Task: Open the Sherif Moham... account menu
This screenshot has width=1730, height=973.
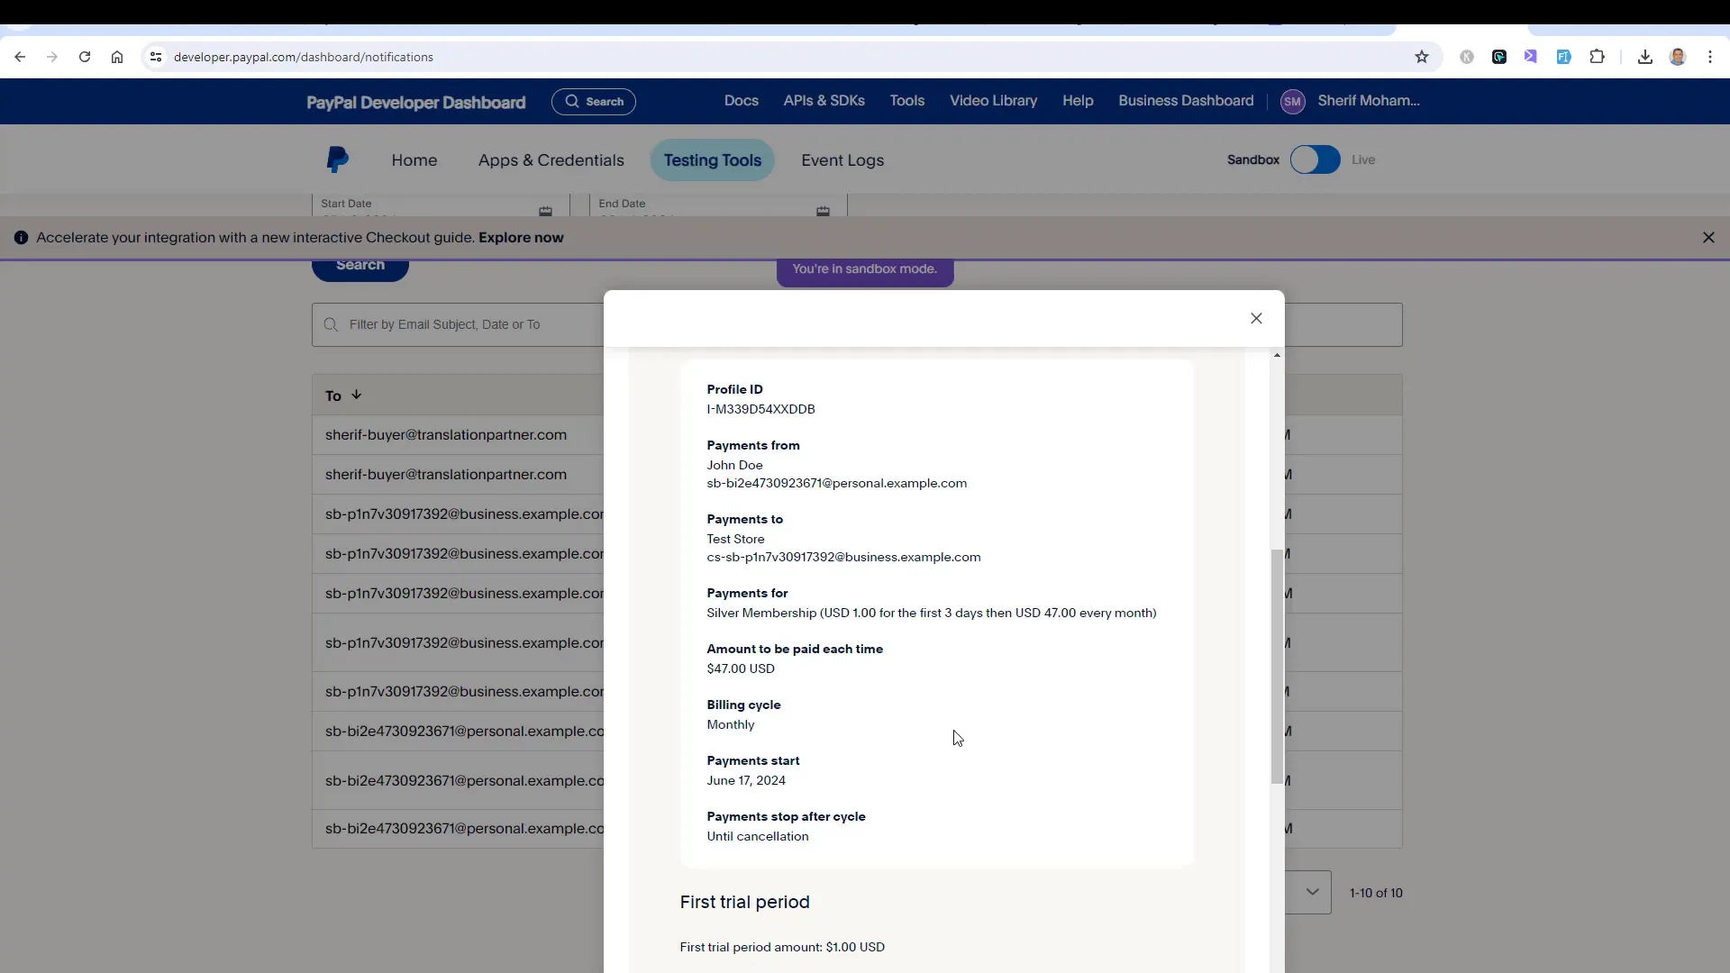Action: [x=1368, y=101]
